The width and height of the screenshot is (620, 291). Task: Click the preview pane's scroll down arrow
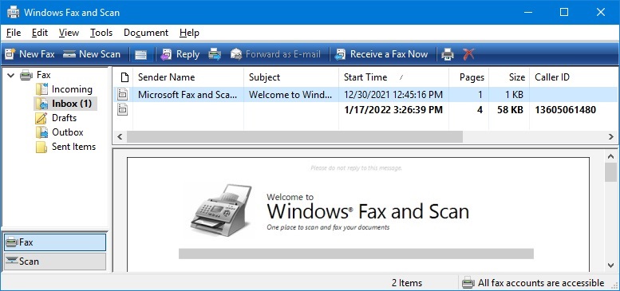(611, 265)
